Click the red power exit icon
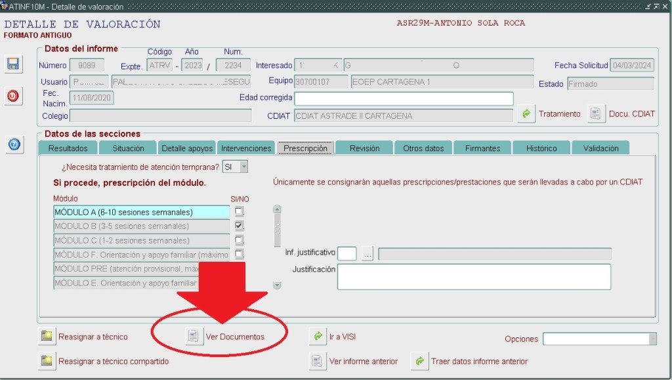The width and height of the screenshot is (672, 380). (x=12, y=96)
